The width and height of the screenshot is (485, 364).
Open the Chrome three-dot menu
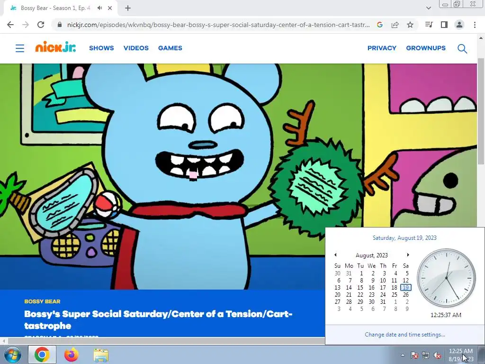475,25
